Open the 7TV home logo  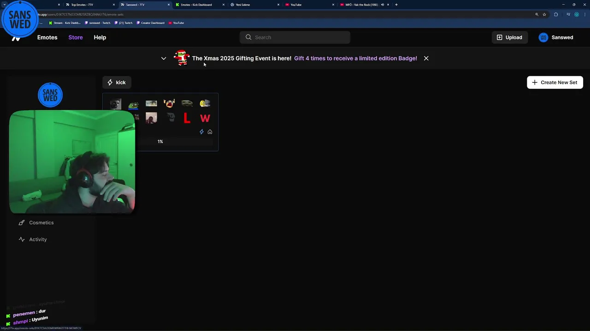tap(16, 39)
